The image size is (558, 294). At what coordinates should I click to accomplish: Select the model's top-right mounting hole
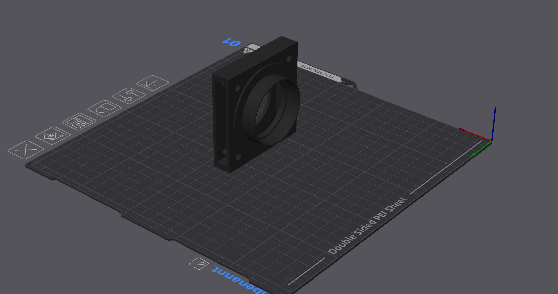point(289,59)
